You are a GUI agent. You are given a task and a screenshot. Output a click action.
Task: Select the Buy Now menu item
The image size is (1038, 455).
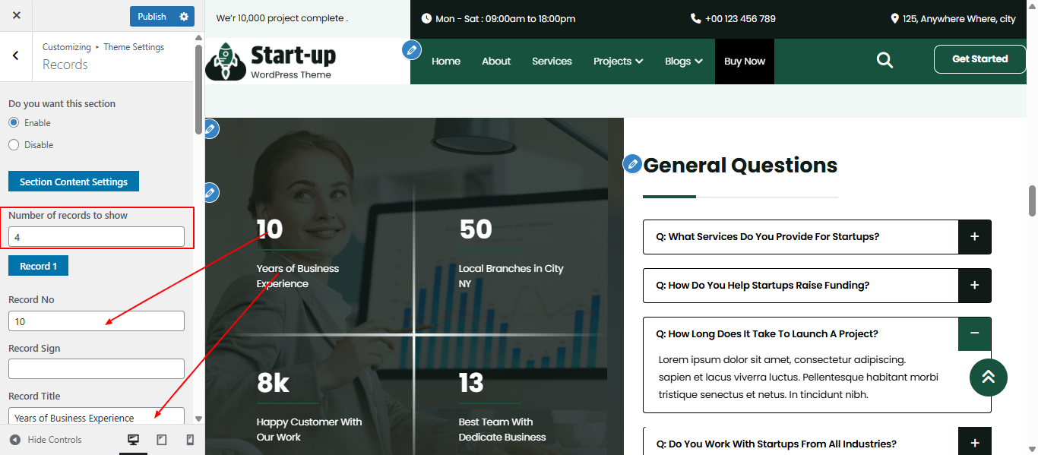[x=744, y=60]
